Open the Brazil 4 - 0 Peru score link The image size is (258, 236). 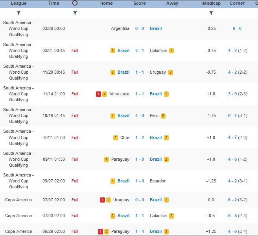(140, 116)
